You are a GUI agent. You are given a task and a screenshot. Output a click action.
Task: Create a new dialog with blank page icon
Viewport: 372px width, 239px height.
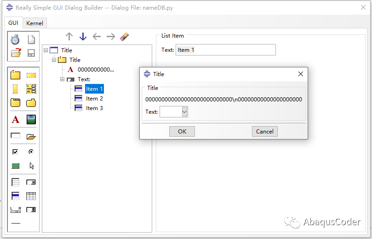pos(31,39)
